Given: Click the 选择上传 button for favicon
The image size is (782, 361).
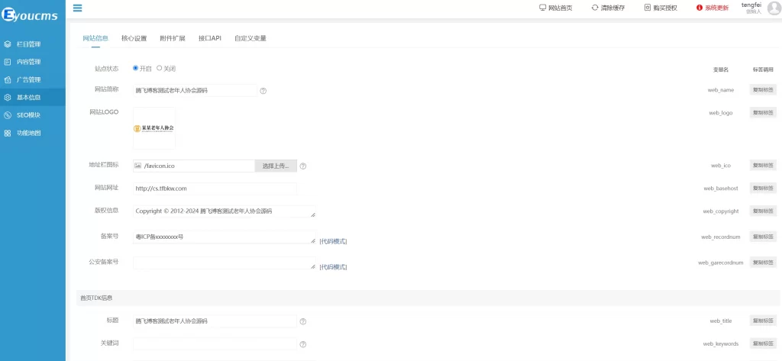Looking at the screenshot, I should click(275, 166).
